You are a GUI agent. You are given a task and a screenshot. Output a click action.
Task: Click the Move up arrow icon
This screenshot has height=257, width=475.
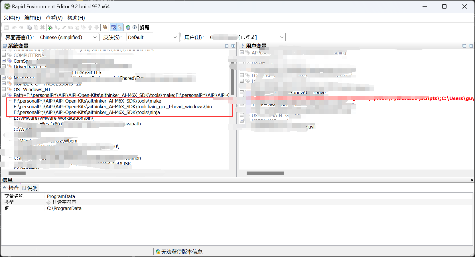(90, 27)
